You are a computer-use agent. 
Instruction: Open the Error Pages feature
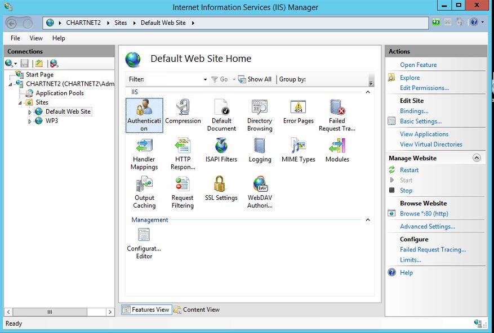coord(299,112)
